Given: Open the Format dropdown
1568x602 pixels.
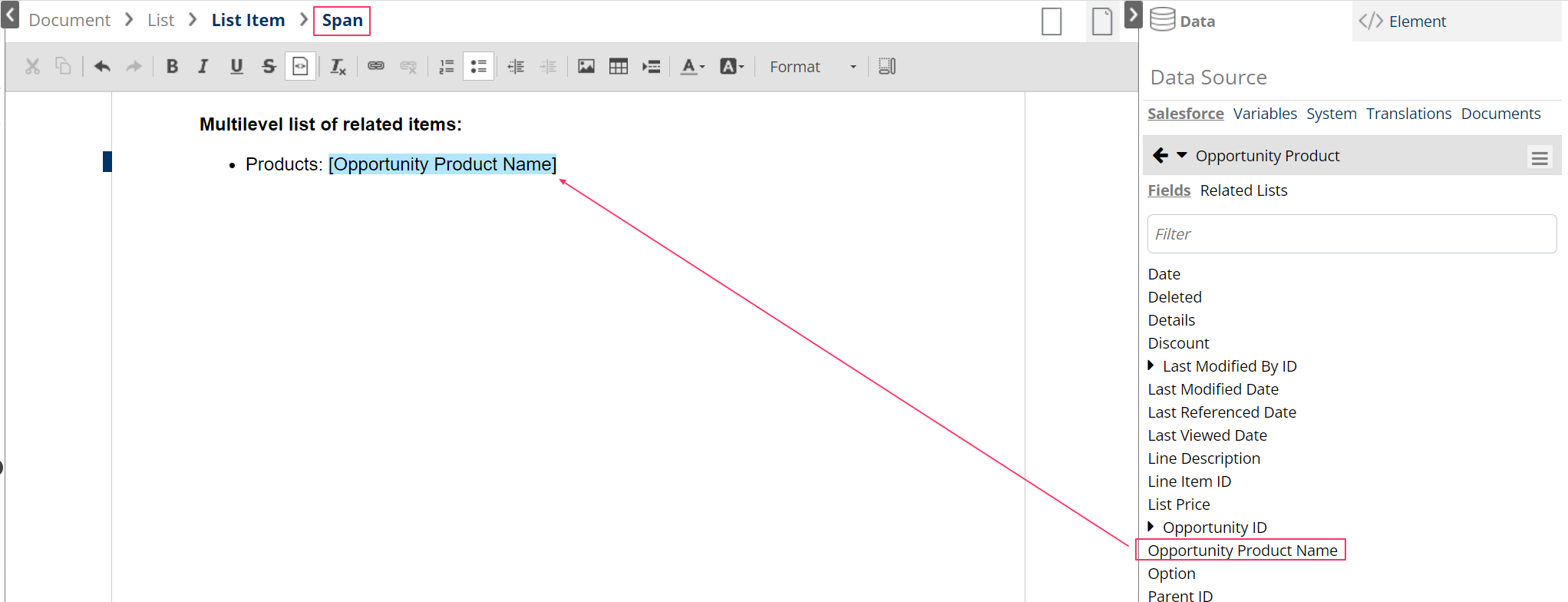Looking at the screenshot, I should [812, 67].
